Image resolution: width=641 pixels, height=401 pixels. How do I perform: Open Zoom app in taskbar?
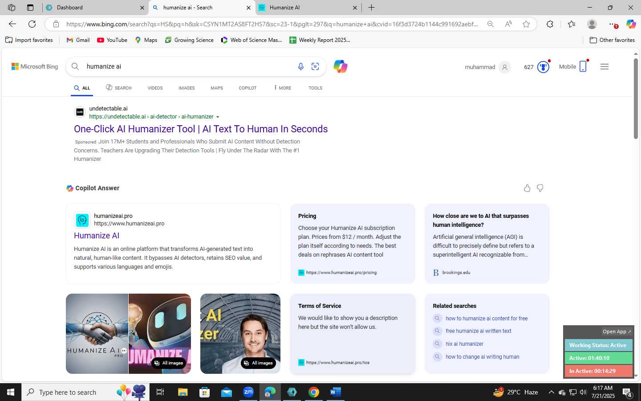coord(248,392)
